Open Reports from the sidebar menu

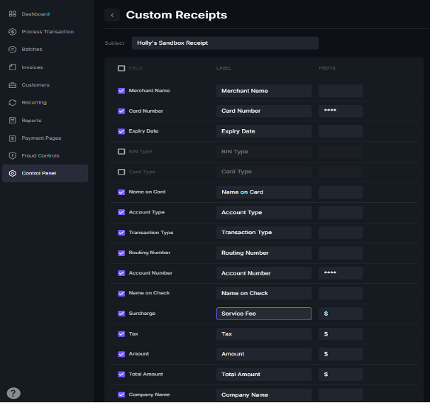coord(31,121)
